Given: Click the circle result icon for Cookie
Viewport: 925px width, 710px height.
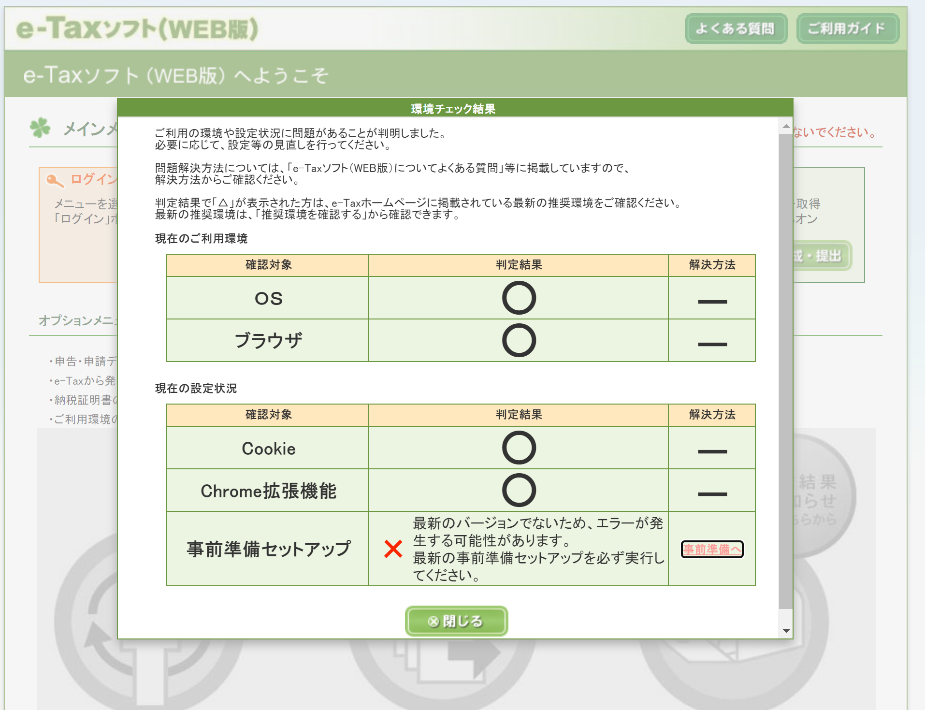Looking at the screenshot, I should (519, 448).
